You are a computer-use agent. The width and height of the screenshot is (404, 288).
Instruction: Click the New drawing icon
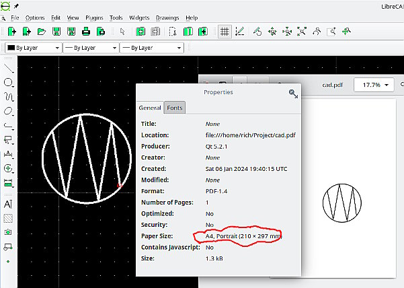click(x=11, y=31)
